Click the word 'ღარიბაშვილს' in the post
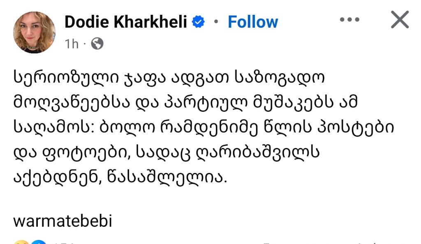The width and height of the screenshot is (421, 244). 271,153
